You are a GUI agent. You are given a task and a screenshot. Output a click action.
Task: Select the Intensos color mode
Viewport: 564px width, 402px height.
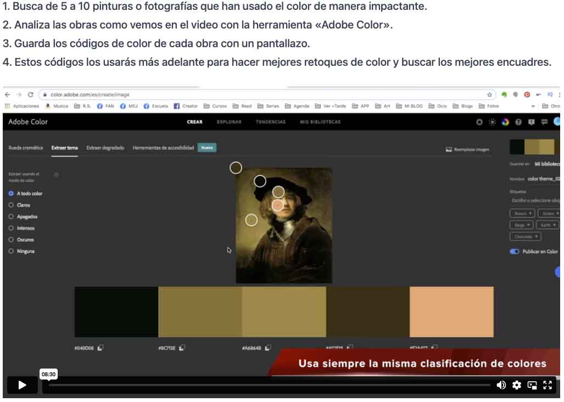(21, 228)
